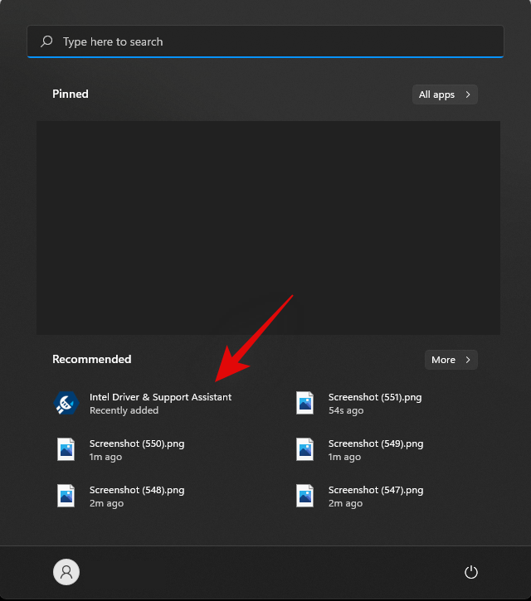Click the Screenshot (549).png file icon

tap(305, 449)
